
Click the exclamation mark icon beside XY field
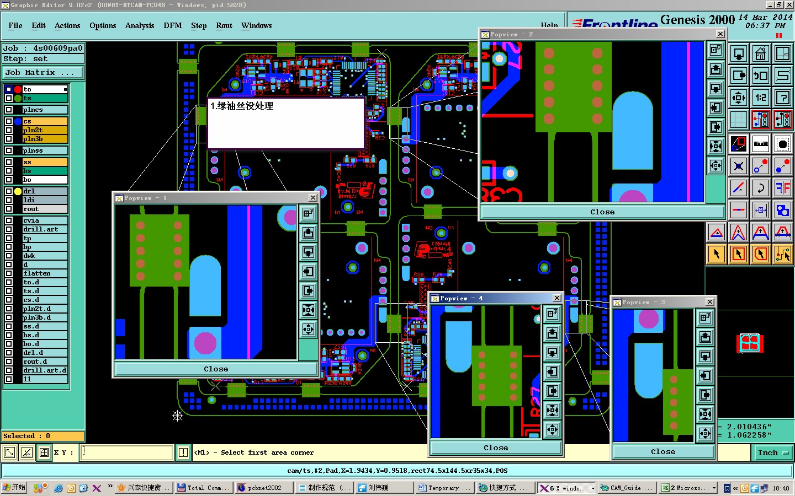(183, 452)
